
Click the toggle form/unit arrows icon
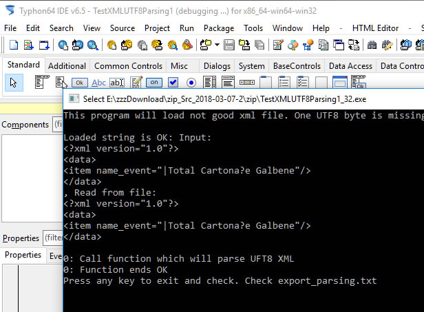click(x=353, y=45)
